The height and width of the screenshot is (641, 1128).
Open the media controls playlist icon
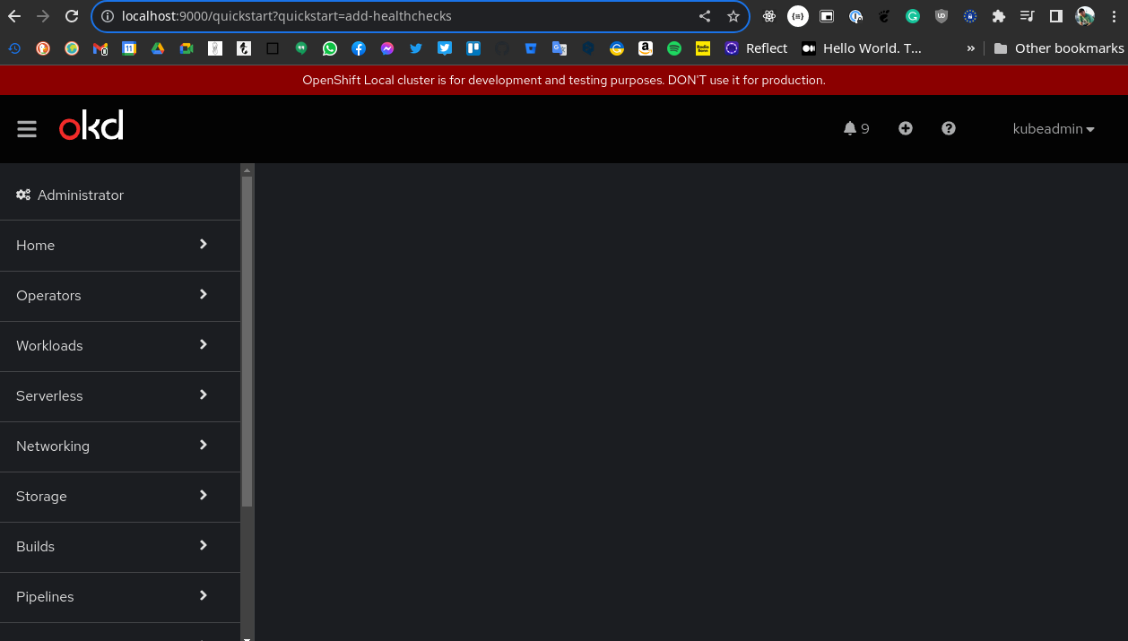pos(1028,16)
